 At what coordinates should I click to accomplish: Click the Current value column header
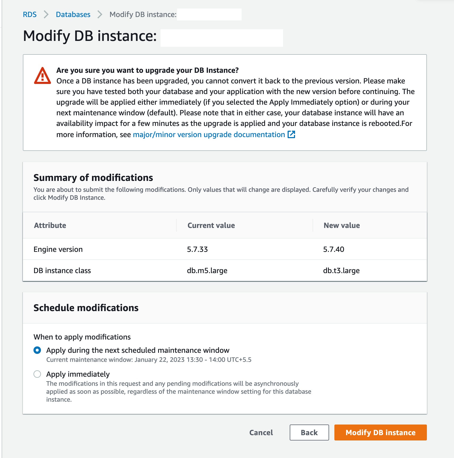pyautogui.click(x=211, y=225)
